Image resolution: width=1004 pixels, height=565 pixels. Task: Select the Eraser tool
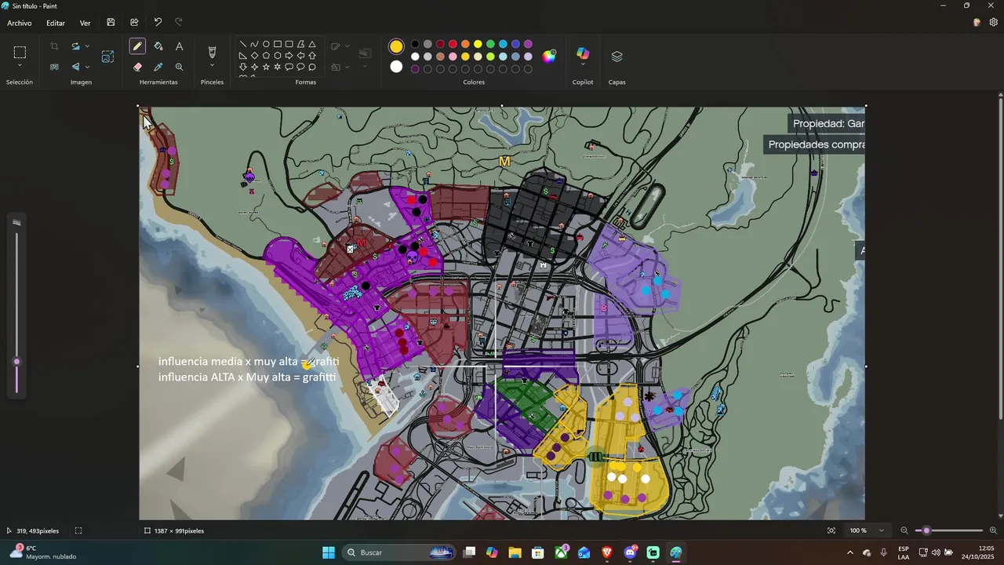pyautogui.click(x=137, y=67)
